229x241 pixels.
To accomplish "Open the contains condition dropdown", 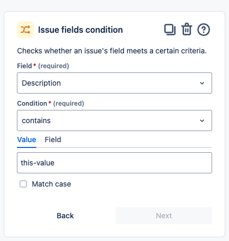I will [x=114, y=121].
